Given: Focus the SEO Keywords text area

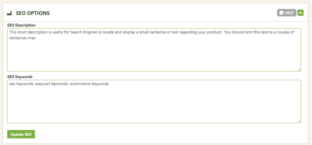Looking at the screenshot, I should tap(154, 101).
